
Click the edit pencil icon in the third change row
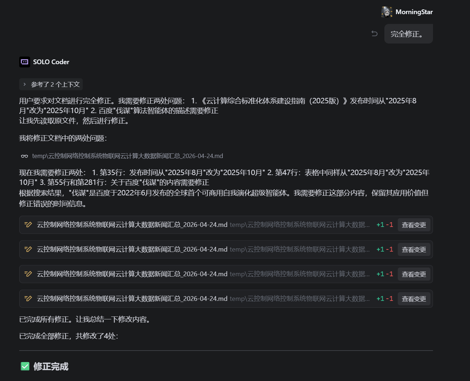coord(28,274)
